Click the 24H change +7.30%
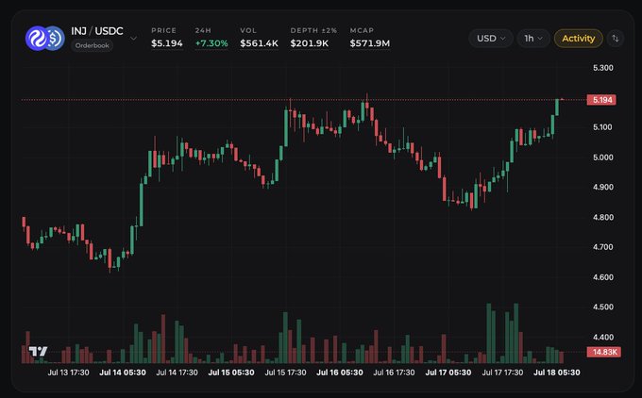Viewport: 642px width, 398px height. coord(211,43)
